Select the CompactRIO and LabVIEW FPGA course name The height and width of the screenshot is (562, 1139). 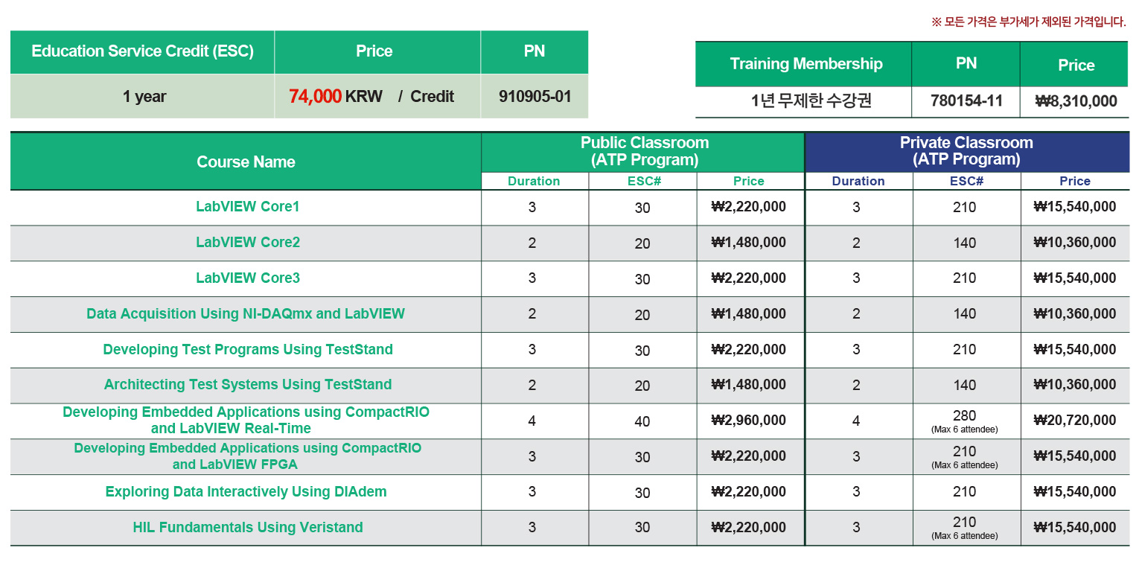pyautogui.click(x=247, y=456)
